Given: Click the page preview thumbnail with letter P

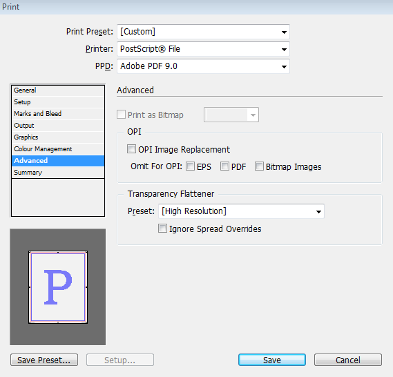Looking at the screenshot, I should [58, 287].
